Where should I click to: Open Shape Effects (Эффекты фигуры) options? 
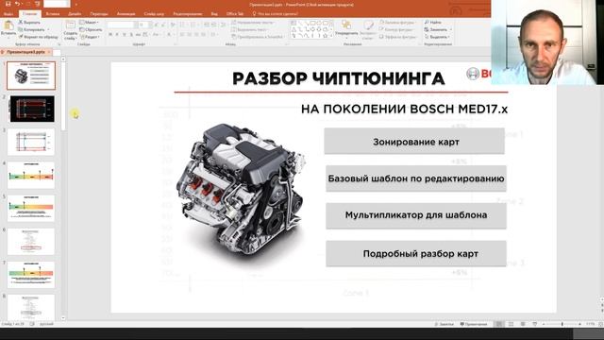pyautogui.click(x=398, y=37)
